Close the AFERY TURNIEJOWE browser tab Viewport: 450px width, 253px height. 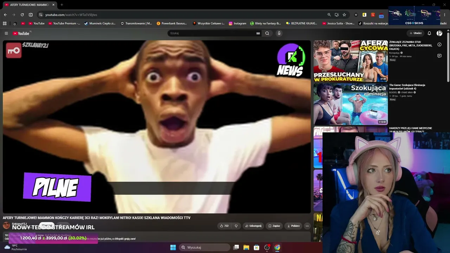tap(53, 5)
